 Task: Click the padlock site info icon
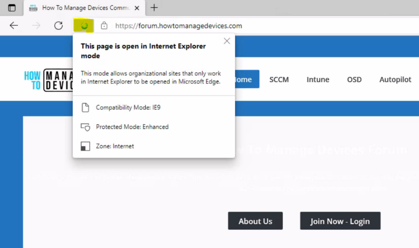tap(104, 26)
